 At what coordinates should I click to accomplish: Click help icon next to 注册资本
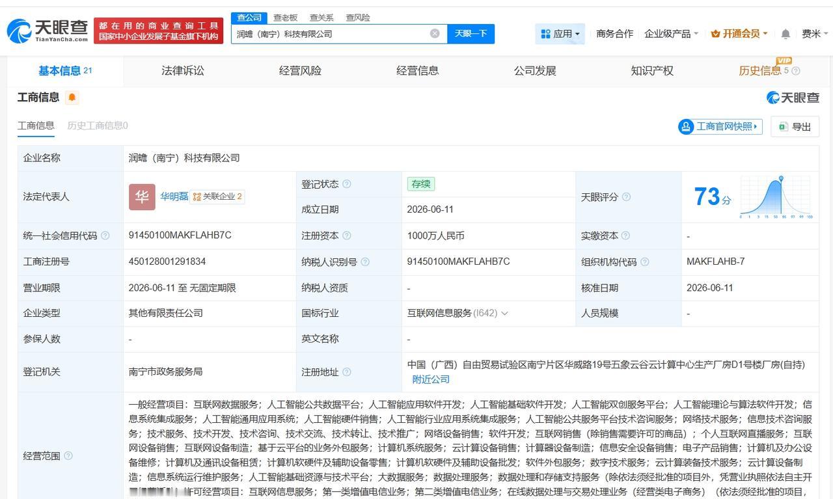(x=347, y=236)
